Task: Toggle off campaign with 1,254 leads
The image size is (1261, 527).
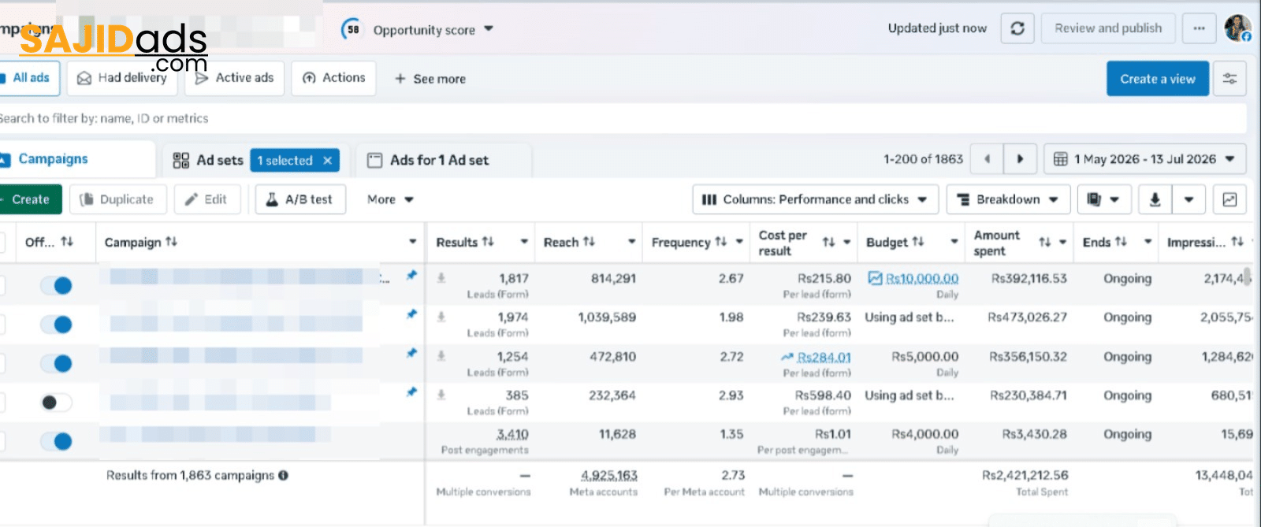Action: pyautogui.click(x=56, y=363)
